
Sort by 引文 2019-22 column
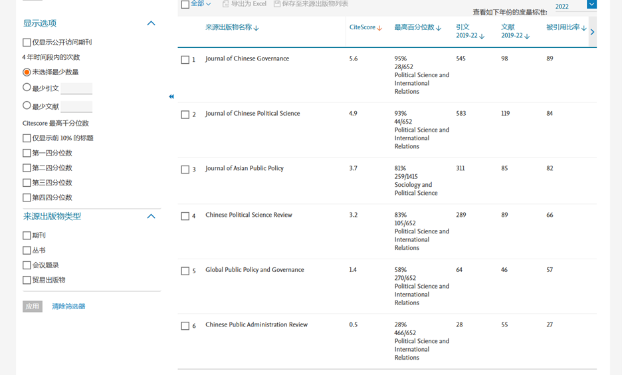[470, 31]
